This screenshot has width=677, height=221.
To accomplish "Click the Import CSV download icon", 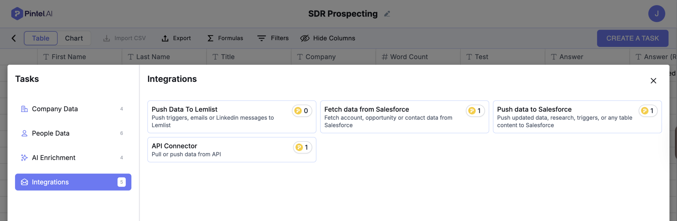I will (x=106, y=38).
